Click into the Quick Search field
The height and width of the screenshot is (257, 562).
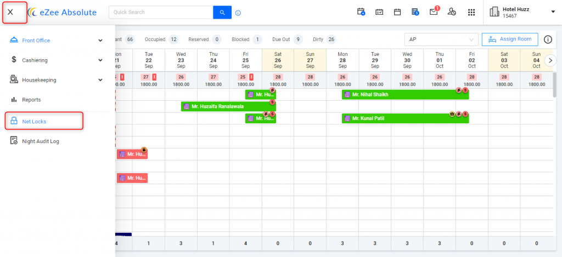tap(161, 12)
